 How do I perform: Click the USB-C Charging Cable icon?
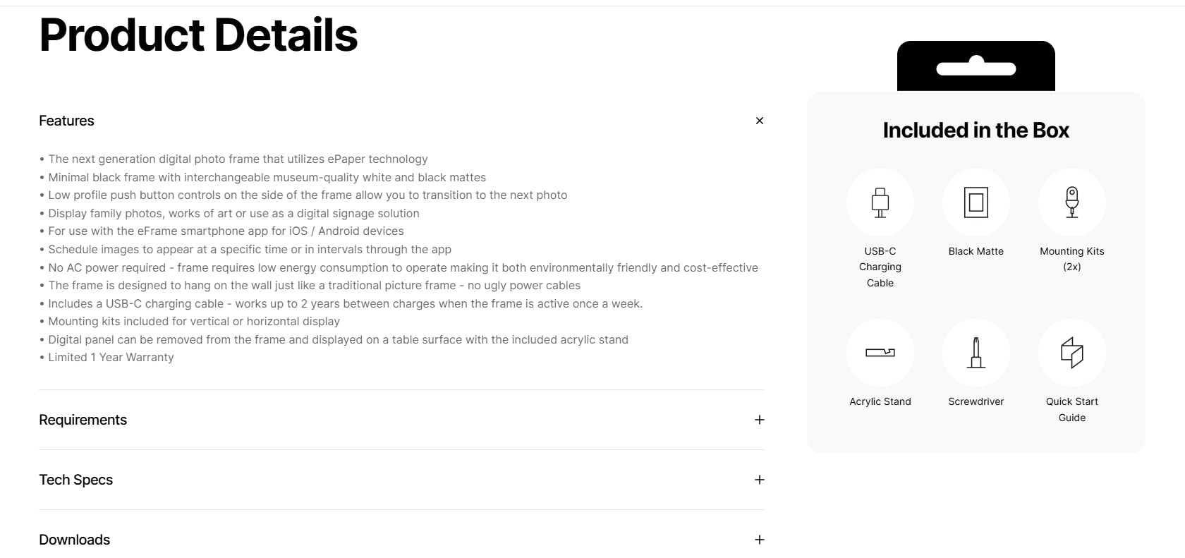point(880,202)
